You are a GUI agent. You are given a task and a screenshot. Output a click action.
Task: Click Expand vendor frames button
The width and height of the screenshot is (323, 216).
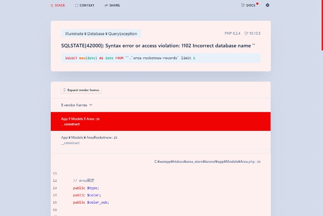pos(81,90)
